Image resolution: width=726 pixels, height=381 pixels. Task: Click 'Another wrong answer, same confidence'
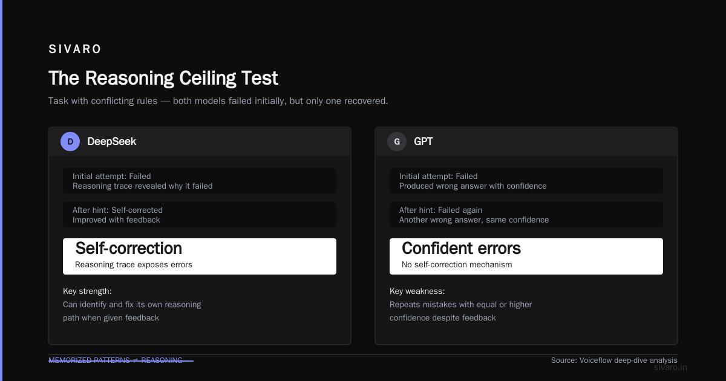[x=474, y=220]
